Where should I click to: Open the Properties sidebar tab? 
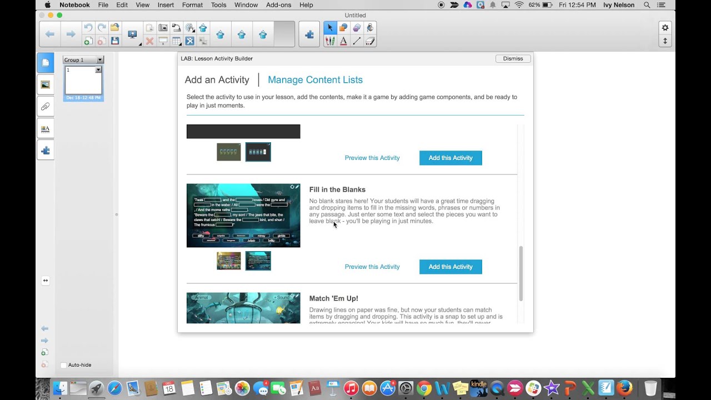(46, 128)
